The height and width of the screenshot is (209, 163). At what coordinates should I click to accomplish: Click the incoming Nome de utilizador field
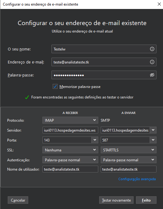70,169
